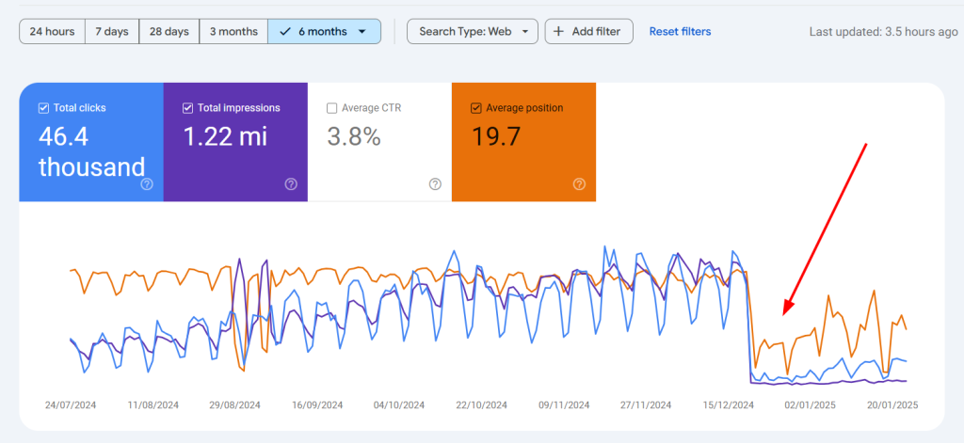
Task: Click the 09/11/2024 axis date label
Action: pos(563,405)
